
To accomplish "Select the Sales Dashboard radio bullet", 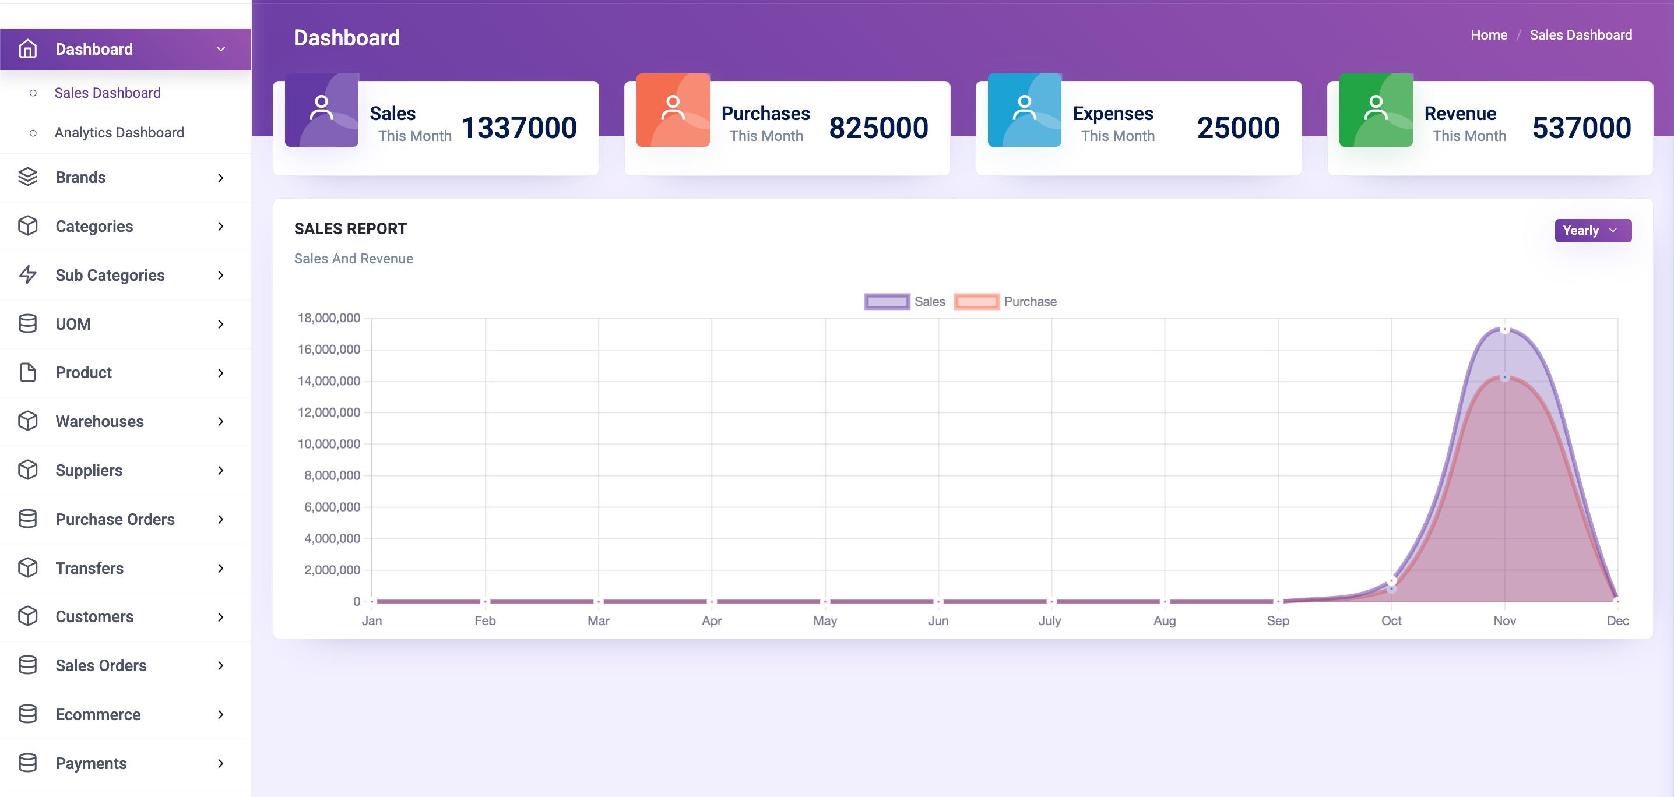I will point(33,93).
